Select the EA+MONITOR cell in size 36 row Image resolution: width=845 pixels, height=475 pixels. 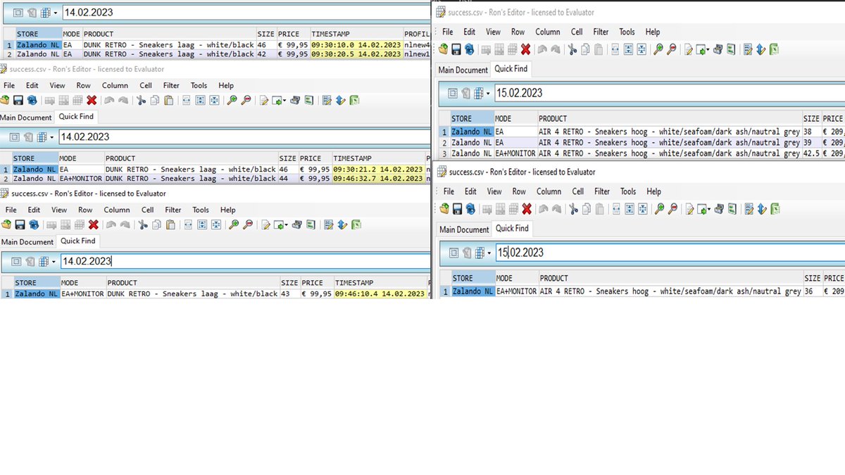pos(516,291)
